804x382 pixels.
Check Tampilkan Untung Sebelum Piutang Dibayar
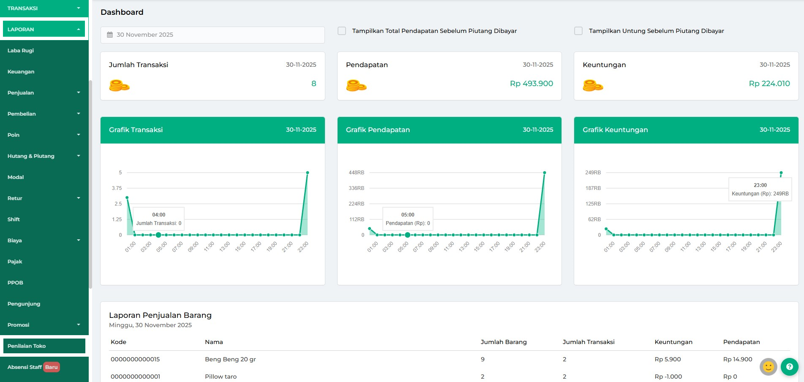pos(578,31)
